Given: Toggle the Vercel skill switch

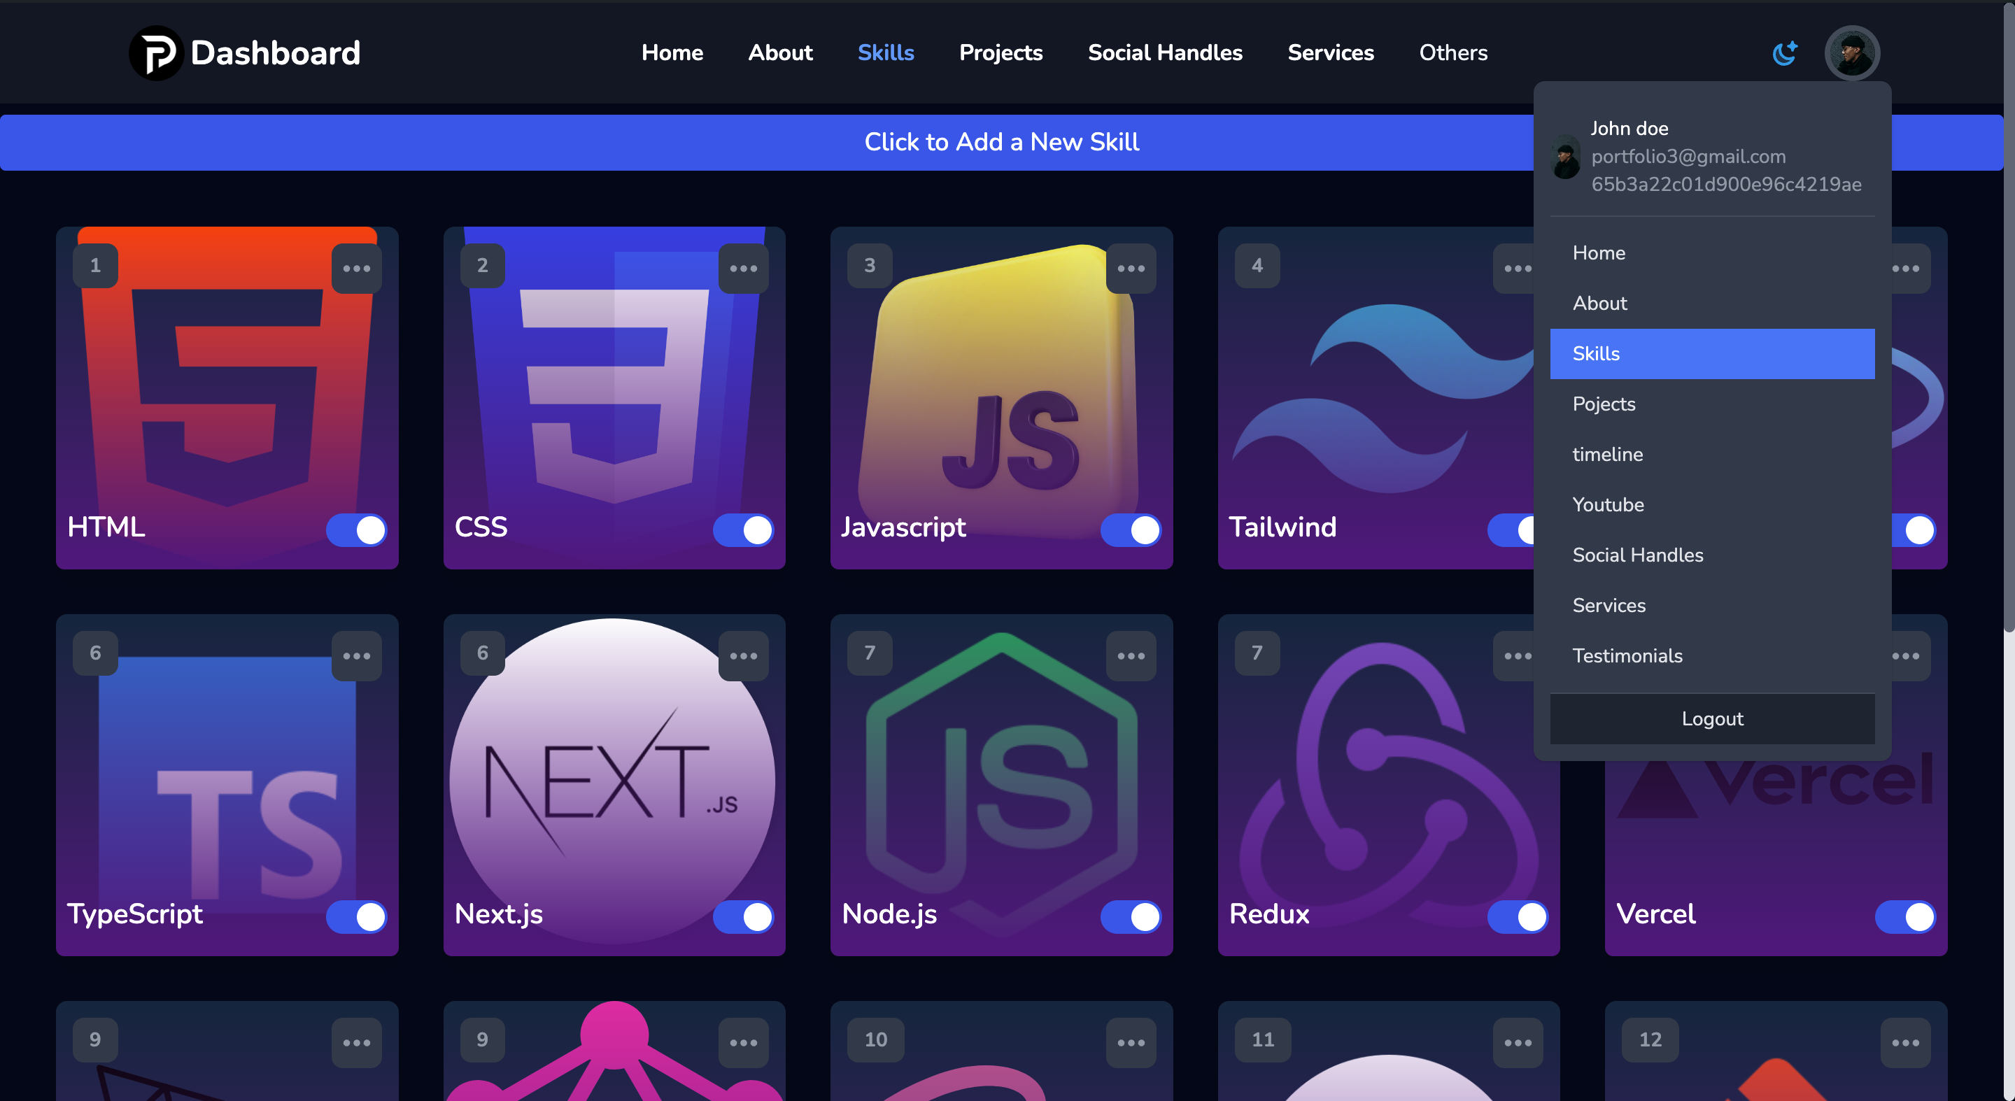Looking at the screenshot, I should (x=1904, y=917).
